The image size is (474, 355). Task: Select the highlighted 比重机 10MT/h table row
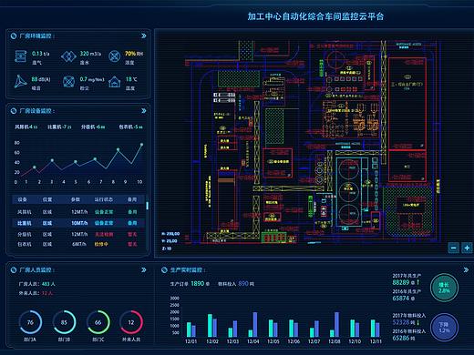point(78,223)
